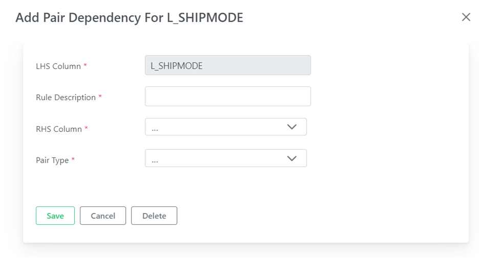
Task: Cancel adding the pair dependency
Action: (103, 216)
